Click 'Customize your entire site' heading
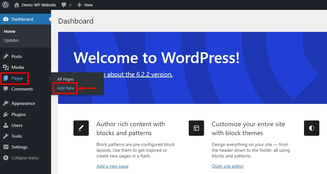Viewport: 327px width, 174px height. click(248, 128)
